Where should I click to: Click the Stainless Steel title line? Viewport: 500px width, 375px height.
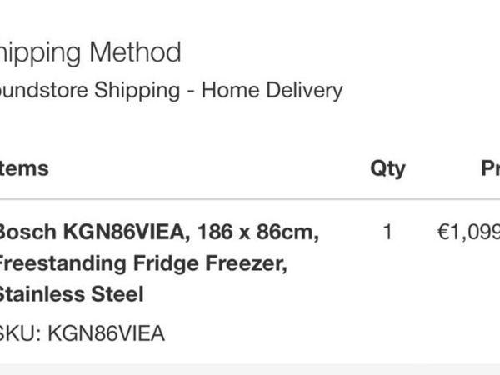(72, 294)
